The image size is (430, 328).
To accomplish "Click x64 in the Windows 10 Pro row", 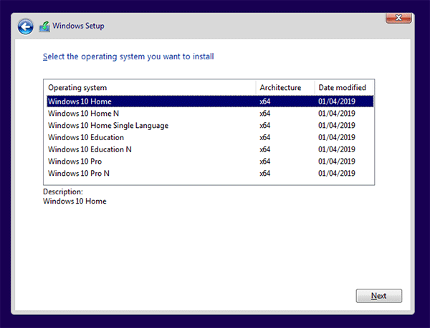I will tap(265, 161).
